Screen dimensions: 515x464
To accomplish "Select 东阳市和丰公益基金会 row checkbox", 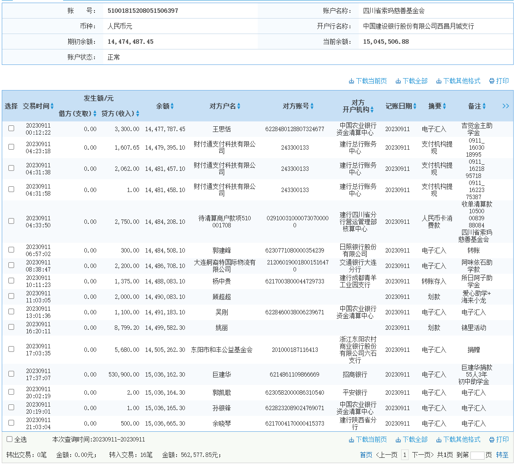I will (11, 349).
